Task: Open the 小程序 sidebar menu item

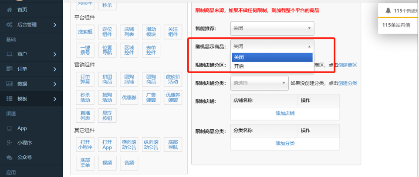Action: 24,143
